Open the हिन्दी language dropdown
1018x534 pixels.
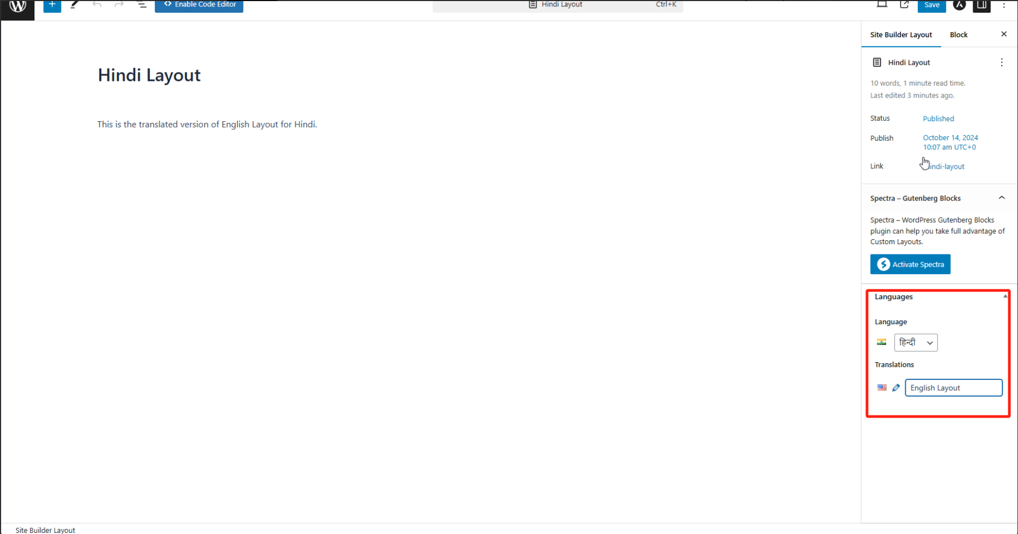[916, 342]
